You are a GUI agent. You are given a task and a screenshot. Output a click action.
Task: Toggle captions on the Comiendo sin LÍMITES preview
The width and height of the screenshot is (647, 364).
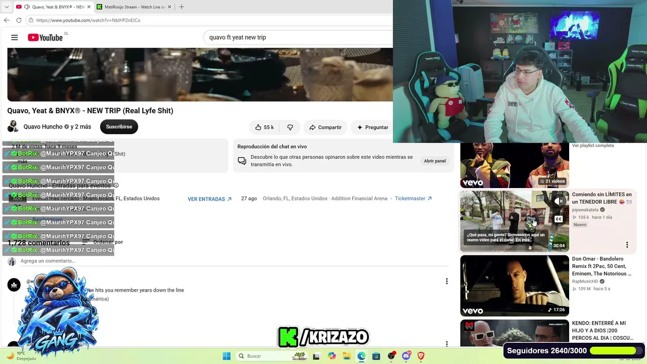(559, 219)
